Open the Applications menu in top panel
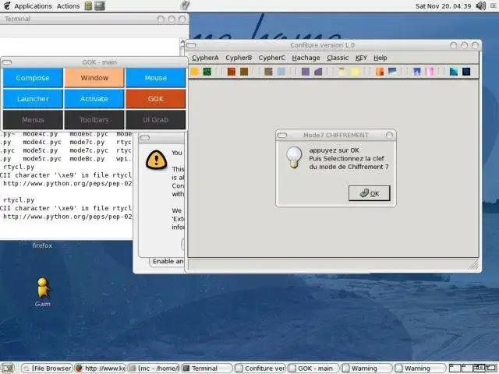Image resolution: width=499 pixels, height=374 pixels. pyautogui.click(x=33, y=6)
